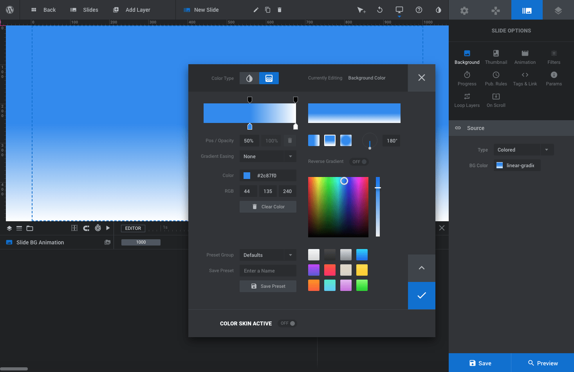The height and width of the screenshot is (372, 574).
Task: Toggle Reverse Gradient on
Action: [x=359, y=161]
